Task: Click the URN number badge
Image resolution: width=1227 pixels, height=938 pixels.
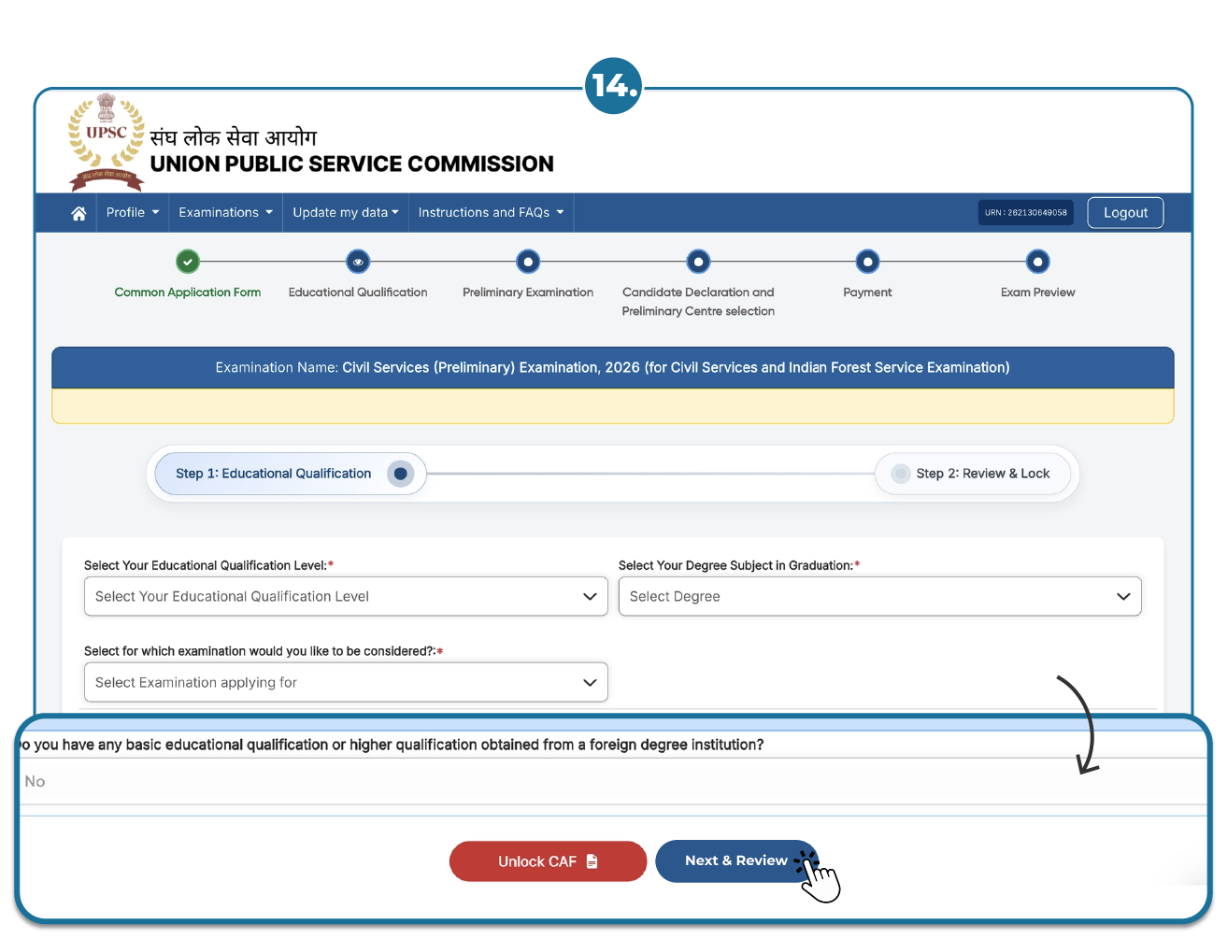Action: pyautogui.click(x=1025, y=212)
